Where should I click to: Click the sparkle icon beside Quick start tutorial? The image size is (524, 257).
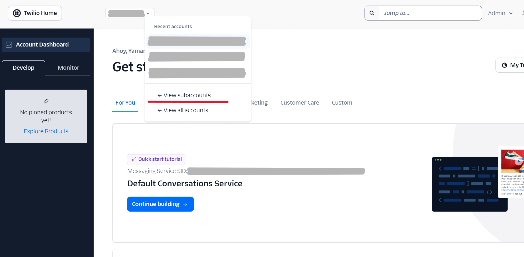pyautogui.click(x=134, y=159)
